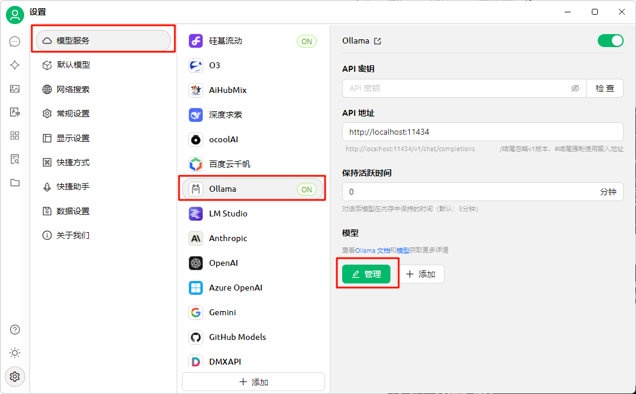
Task: Focus the 保持活跃时间 minutes field
Action: [483, 192]
